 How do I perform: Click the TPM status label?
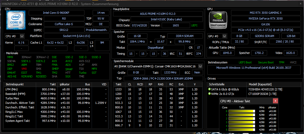click(281, 62)
